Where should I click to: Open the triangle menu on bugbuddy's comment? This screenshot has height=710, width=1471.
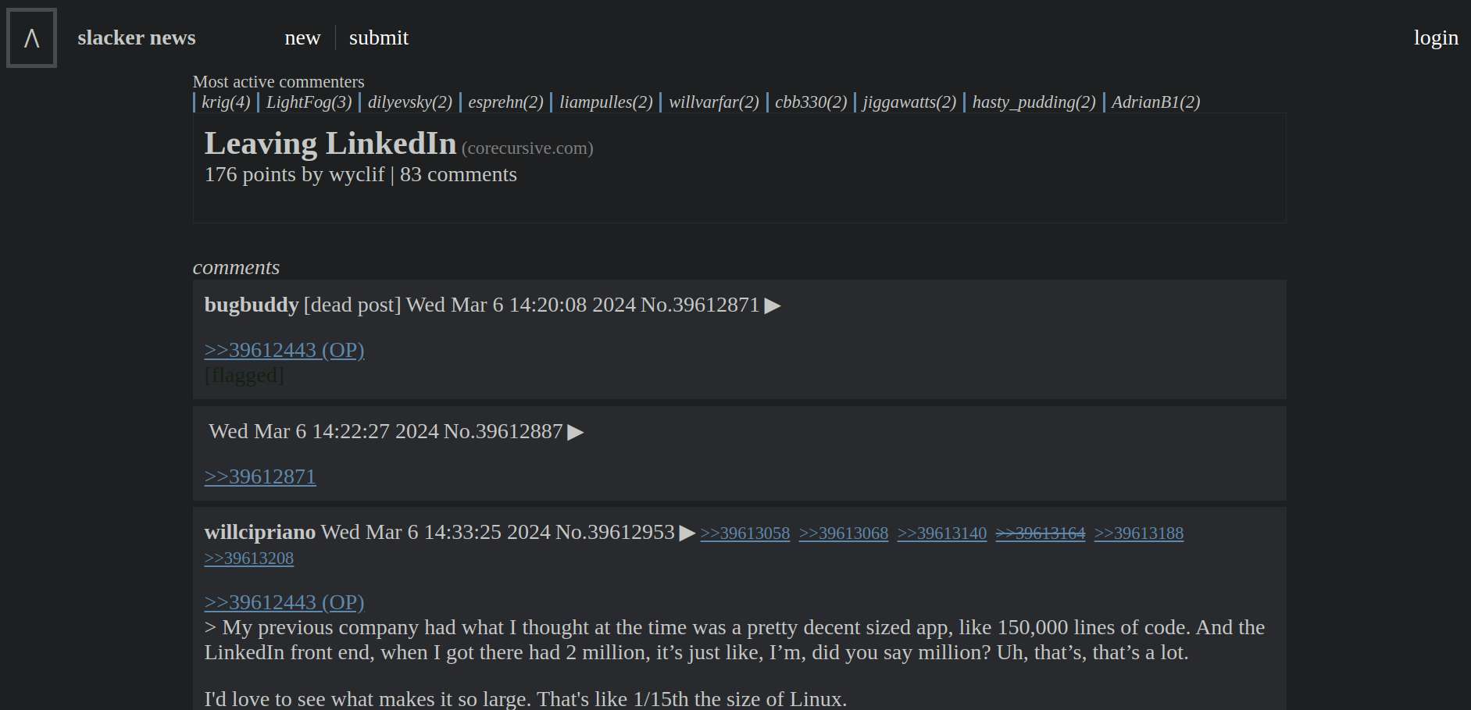point(773,305)
